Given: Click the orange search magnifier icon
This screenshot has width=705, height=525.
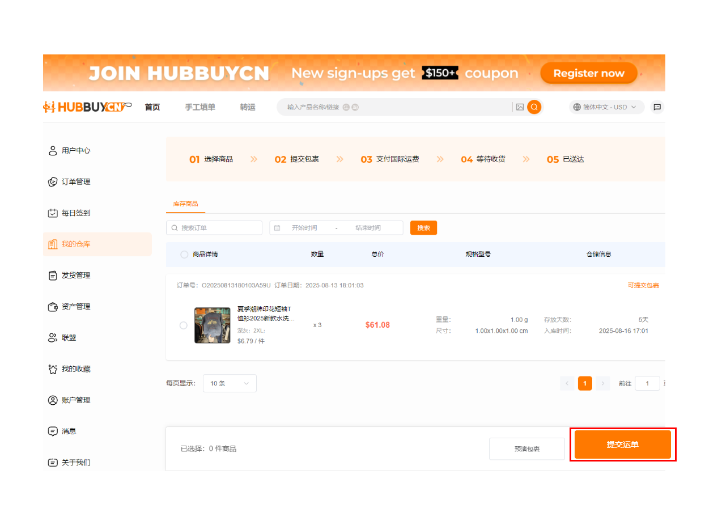Looking at the screenshot, I should pos(534,107).
